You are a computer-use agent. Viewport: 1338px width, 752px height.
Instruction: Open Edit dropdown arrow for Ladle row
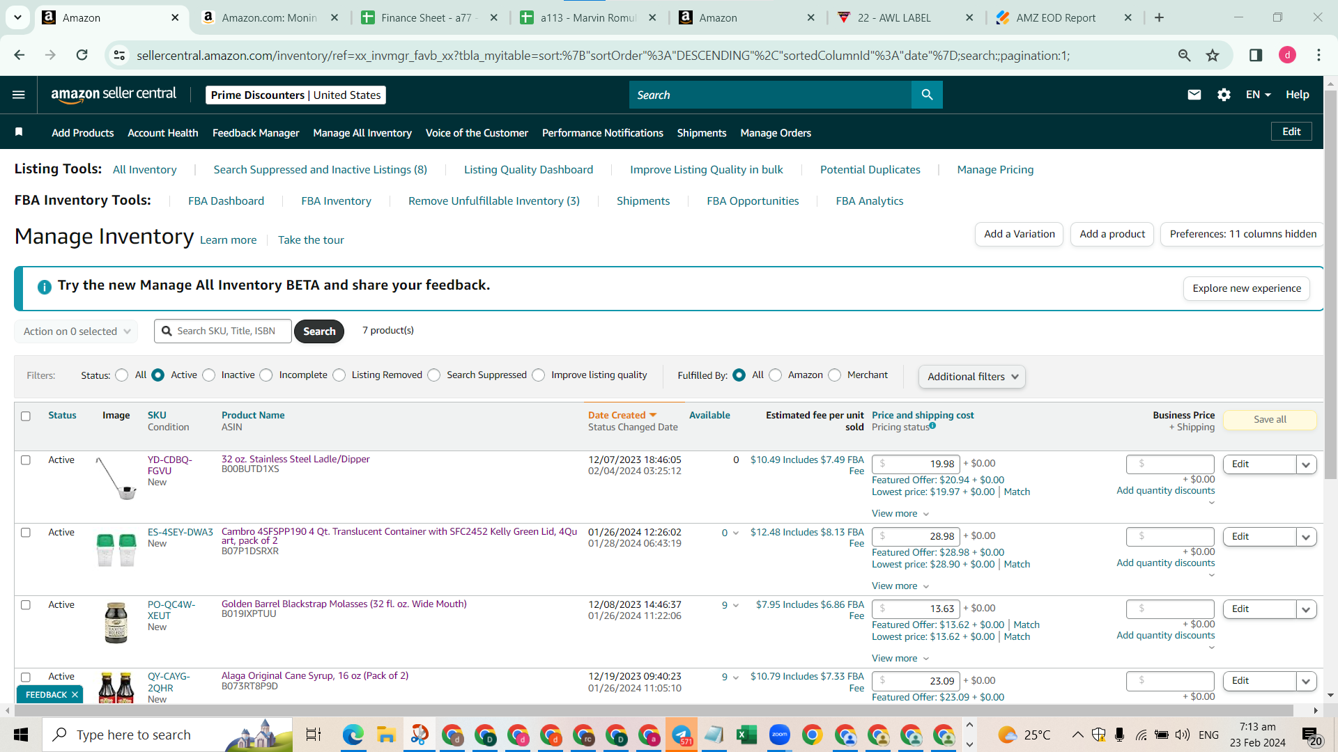coord(1306,464)
